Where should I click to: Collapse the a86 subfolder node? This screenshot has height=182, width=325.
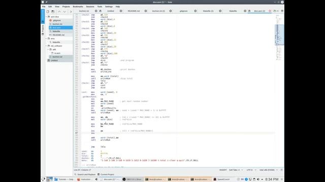pyautogui.click(x=48, y=50)
